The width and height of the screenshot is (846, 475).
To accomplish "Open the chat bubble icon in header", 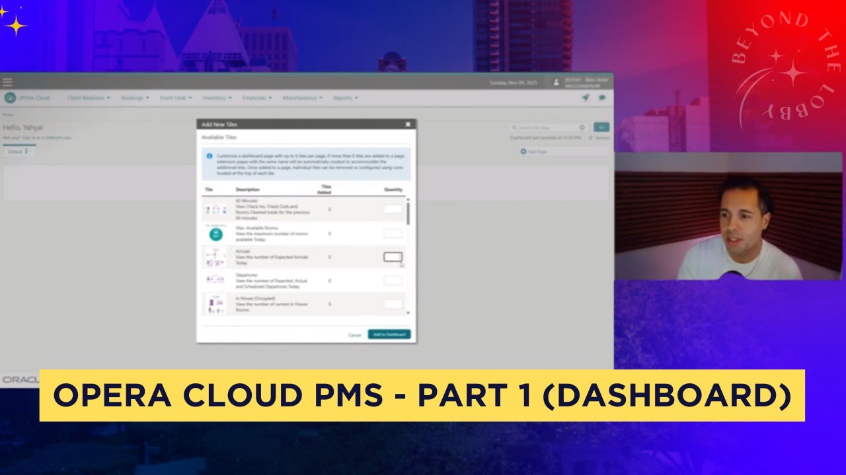I will pos(602,98).
